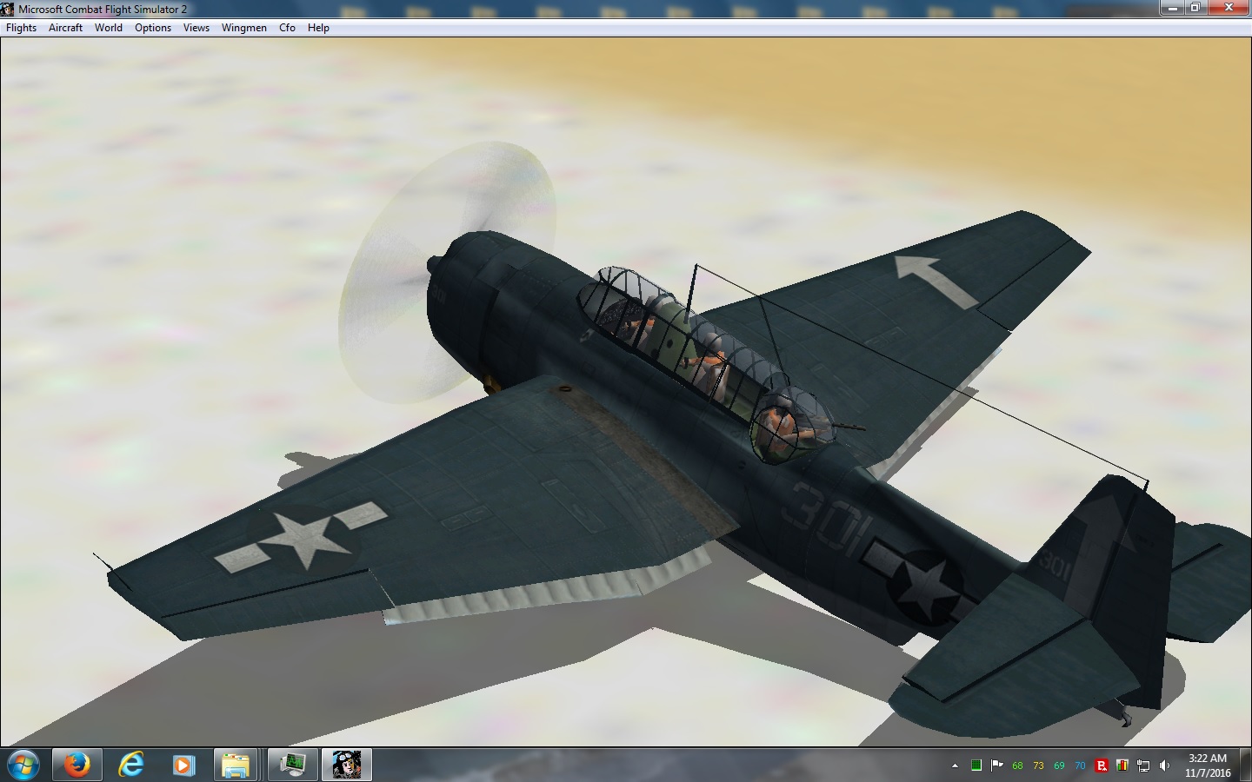Open Windows Media Player from taskbar
1252x782 pixels.
pyautogui.click(x=183, y=765)
